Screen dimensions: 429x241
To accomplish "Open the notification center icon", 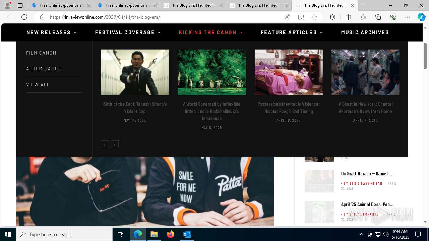I will pos(418,234).
